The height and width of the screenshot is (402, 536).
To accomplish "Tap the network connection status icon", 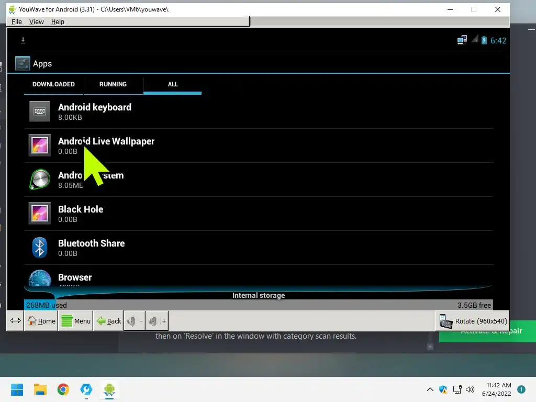I will pos(462,40).
